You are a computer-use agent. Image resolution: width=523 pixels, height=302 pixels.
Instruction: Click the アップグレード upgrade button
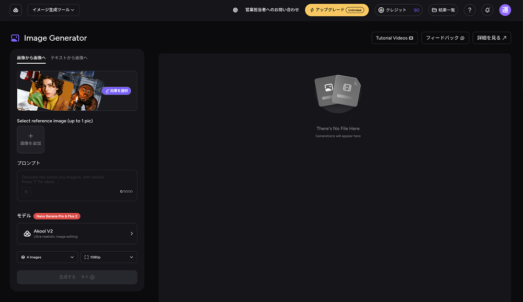point(336,10)
